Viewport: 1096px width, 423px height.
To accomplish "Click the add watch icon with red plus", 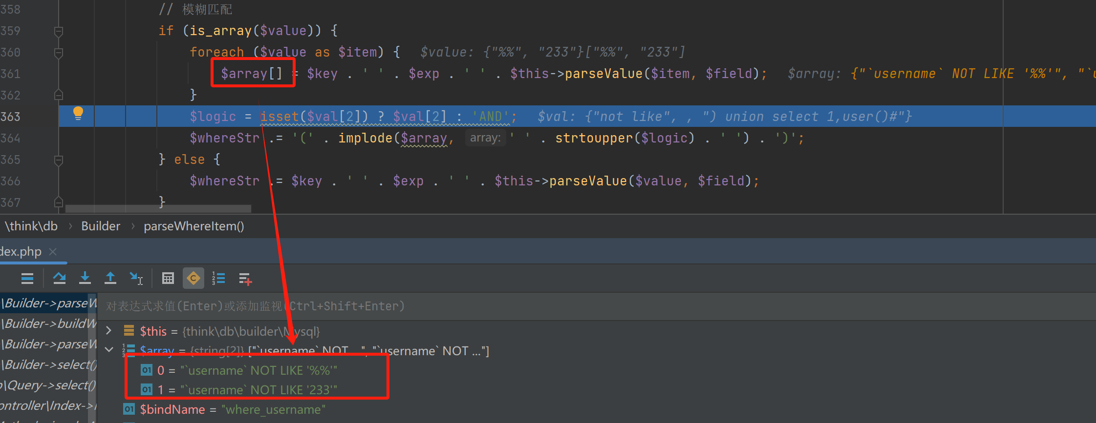I will [x=245, y=279].
